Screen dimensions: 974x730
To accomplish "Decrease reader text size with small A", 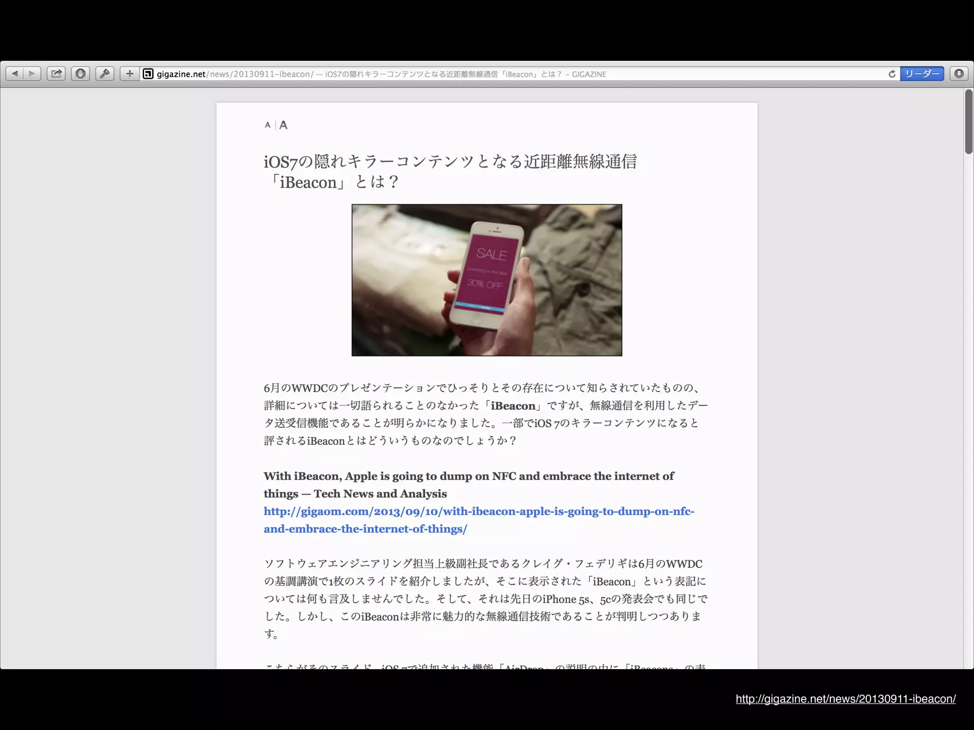I will pos(268,125).
